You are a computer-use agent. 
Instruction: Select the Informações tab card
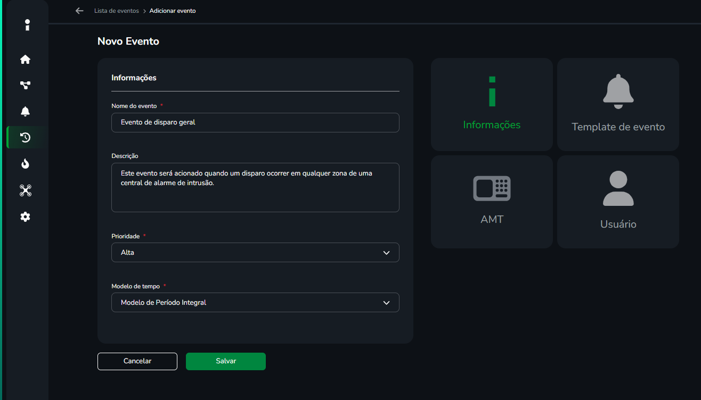[x=492, y=104]
